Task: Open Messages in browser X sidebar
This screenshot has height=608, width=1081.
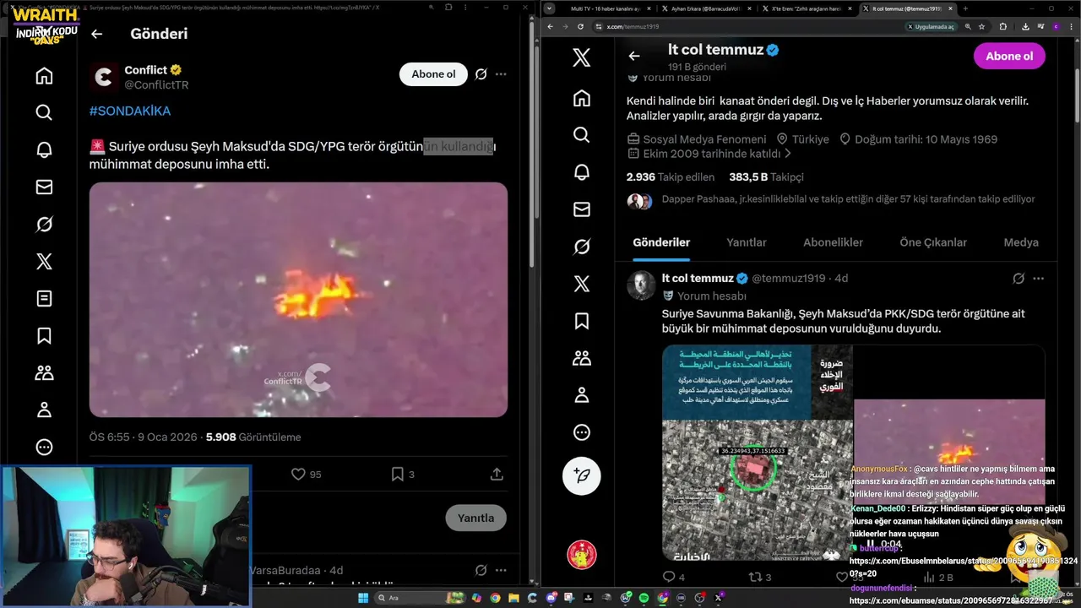Action: click(581, 209)
